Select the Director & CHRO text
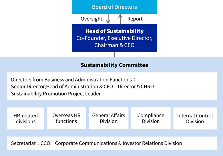 point(136,86)
